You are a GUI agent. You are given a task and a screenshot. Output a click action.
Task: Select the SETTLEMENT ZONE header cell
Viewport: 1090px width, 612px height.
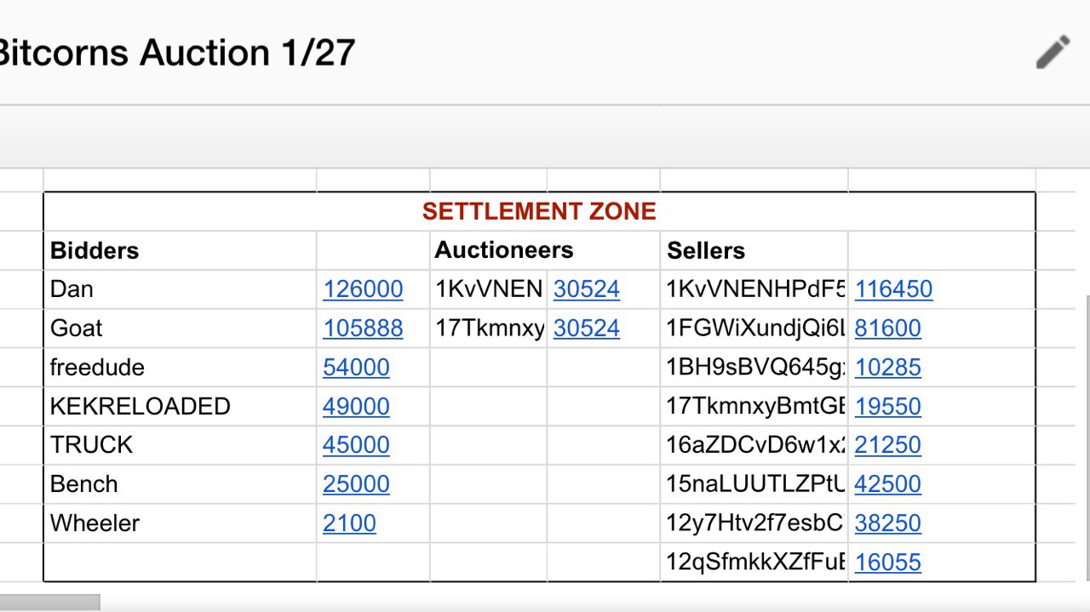[x=539, y=211]
